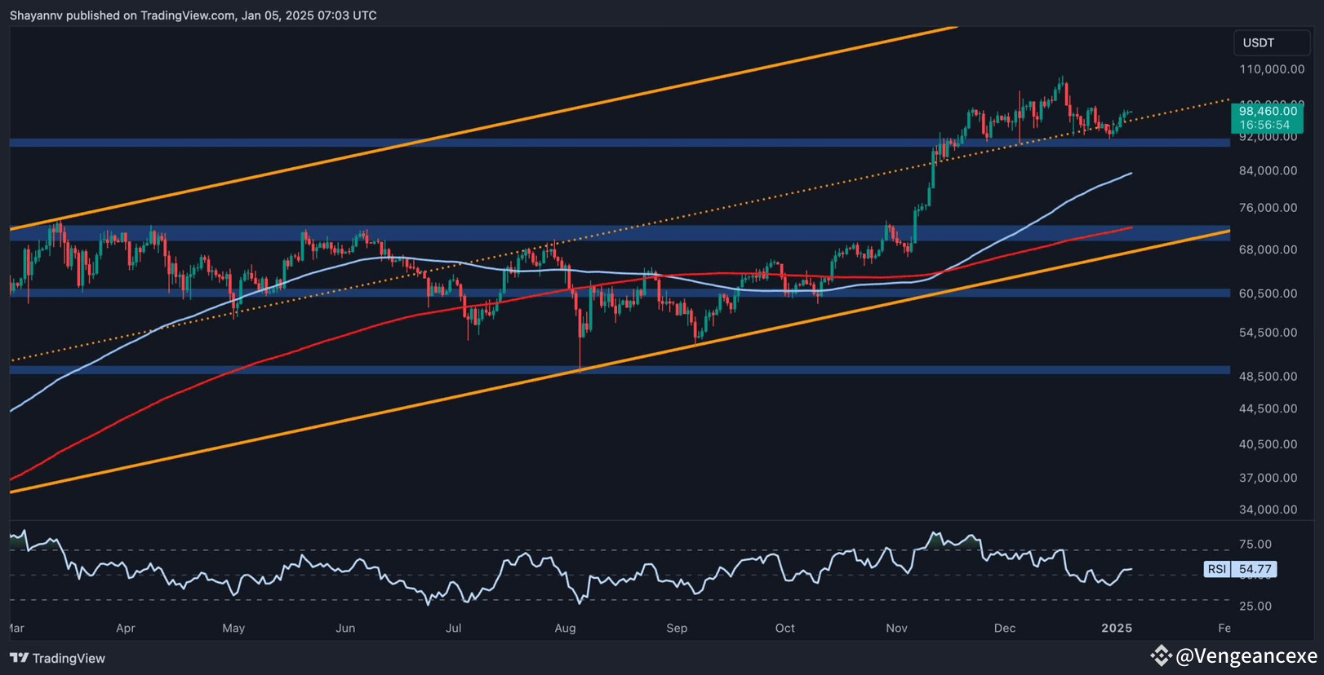Click the 84,000.00 price axis label
The image size is (1324, 675).
coord(1268,170)
